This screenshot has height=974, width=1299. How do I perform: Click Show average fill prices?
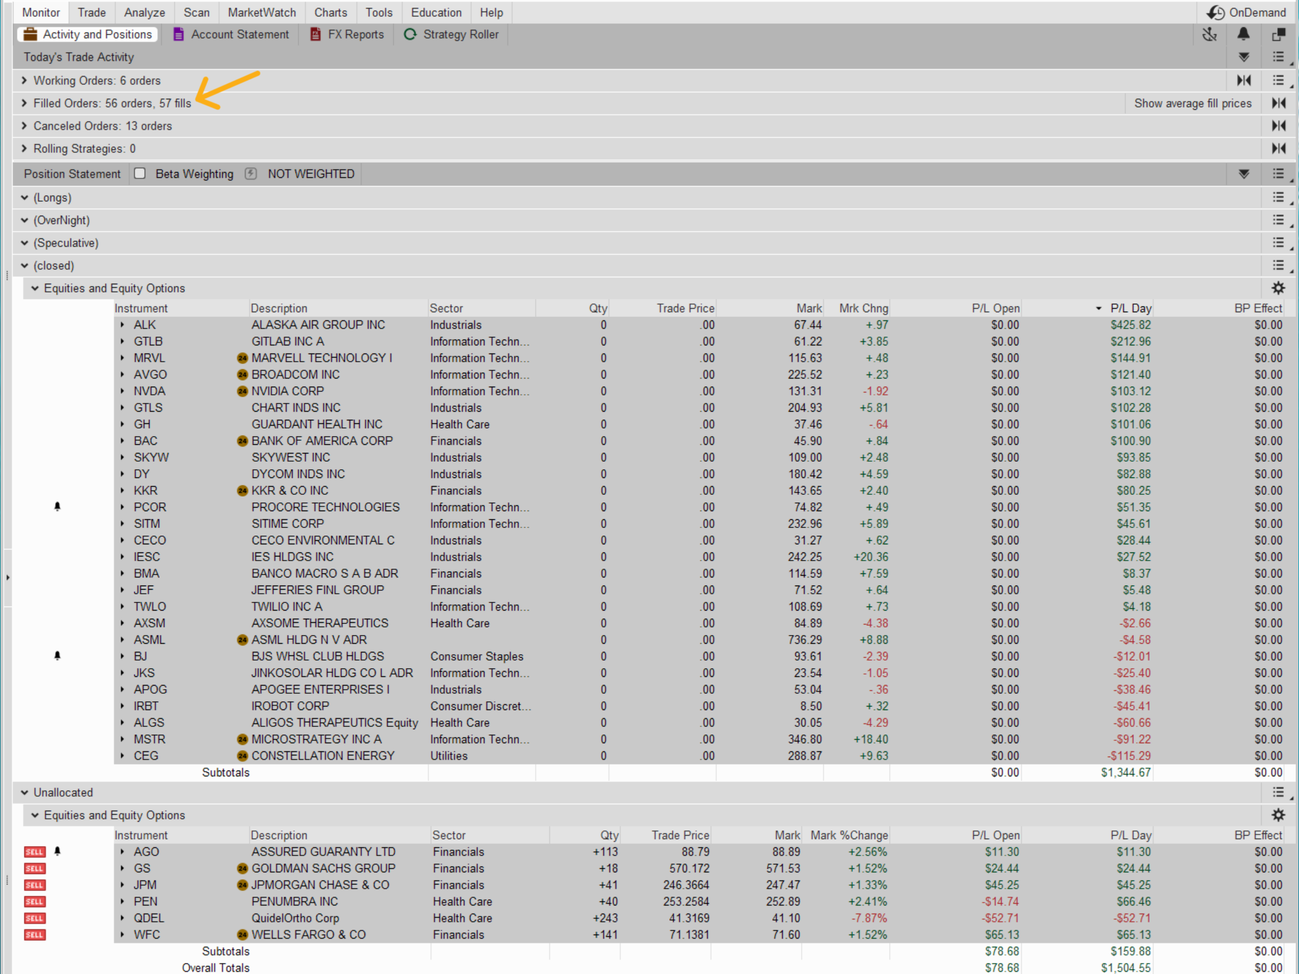click(1193, 104)
